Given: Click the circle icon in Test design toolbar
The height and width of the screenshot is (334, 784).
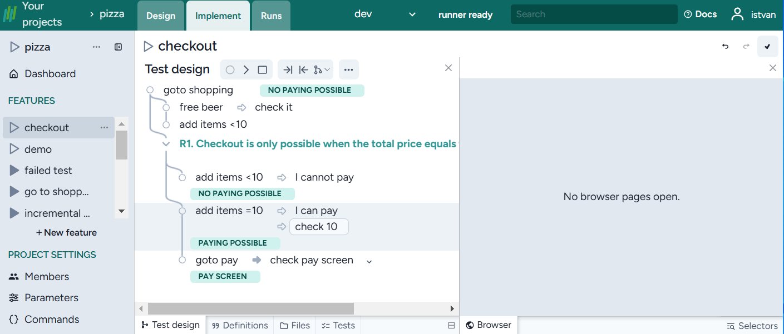Looking at the screenshot, I should coord(230,70).
